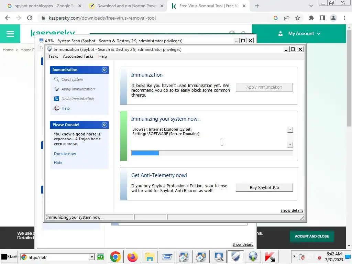Click the Donate now link

pos(65,154)
